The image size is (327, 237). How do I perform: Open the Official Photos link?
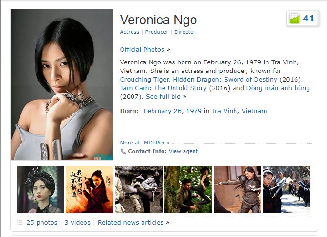(142, 49)
